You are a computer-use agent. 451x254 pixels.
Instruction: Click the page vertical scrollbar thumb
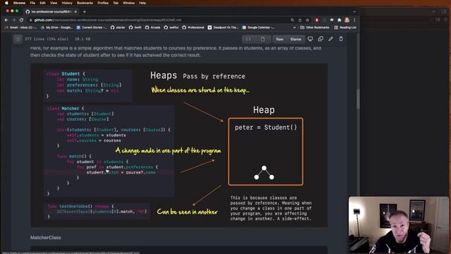pos(358,99)
